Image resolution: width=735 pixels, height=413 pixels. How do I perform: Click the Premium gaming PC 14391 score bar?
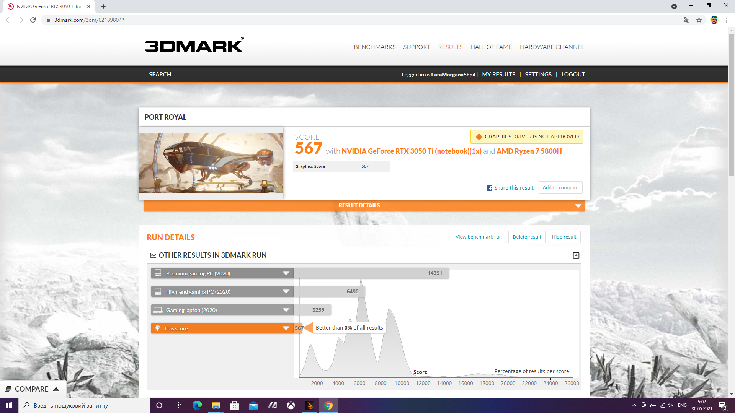click(x=371, y=273)
